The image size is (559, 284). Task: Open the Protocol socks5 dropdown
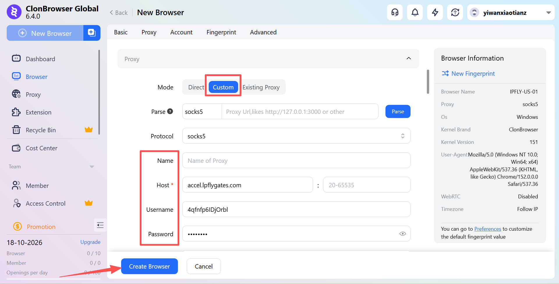[296, 136]
